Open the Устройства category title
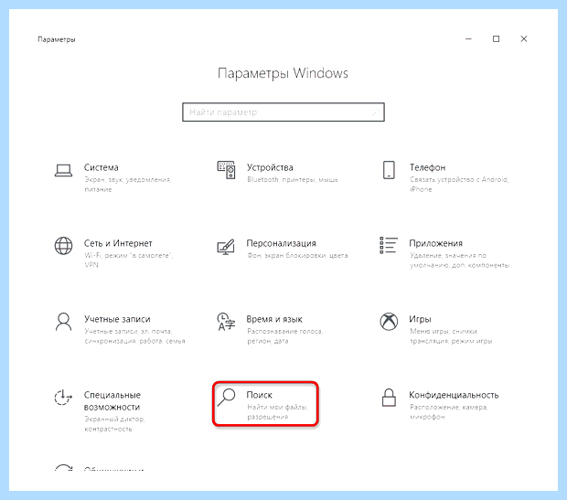567x500 pixels. click(270, 167)
